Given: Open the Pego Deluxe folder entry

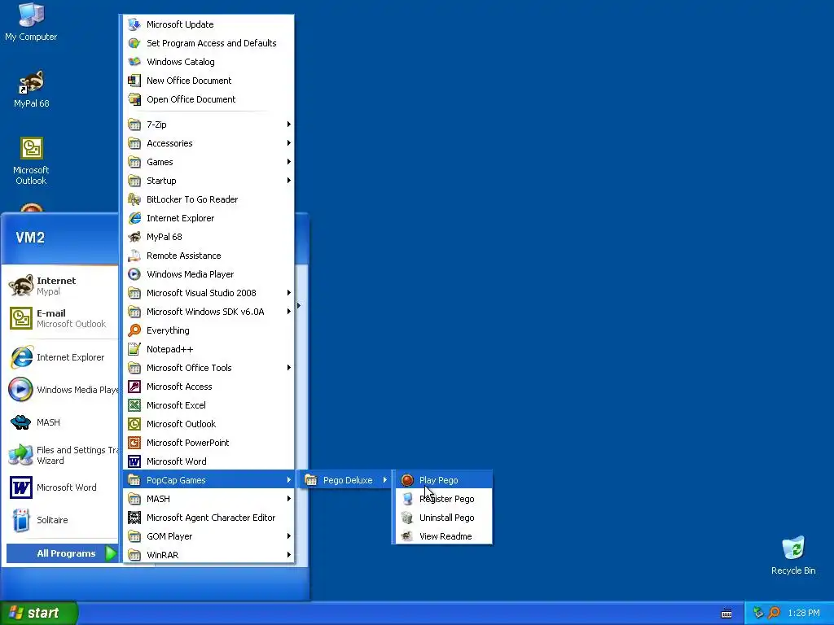Looking at the screenshot, I should point(345,480).
